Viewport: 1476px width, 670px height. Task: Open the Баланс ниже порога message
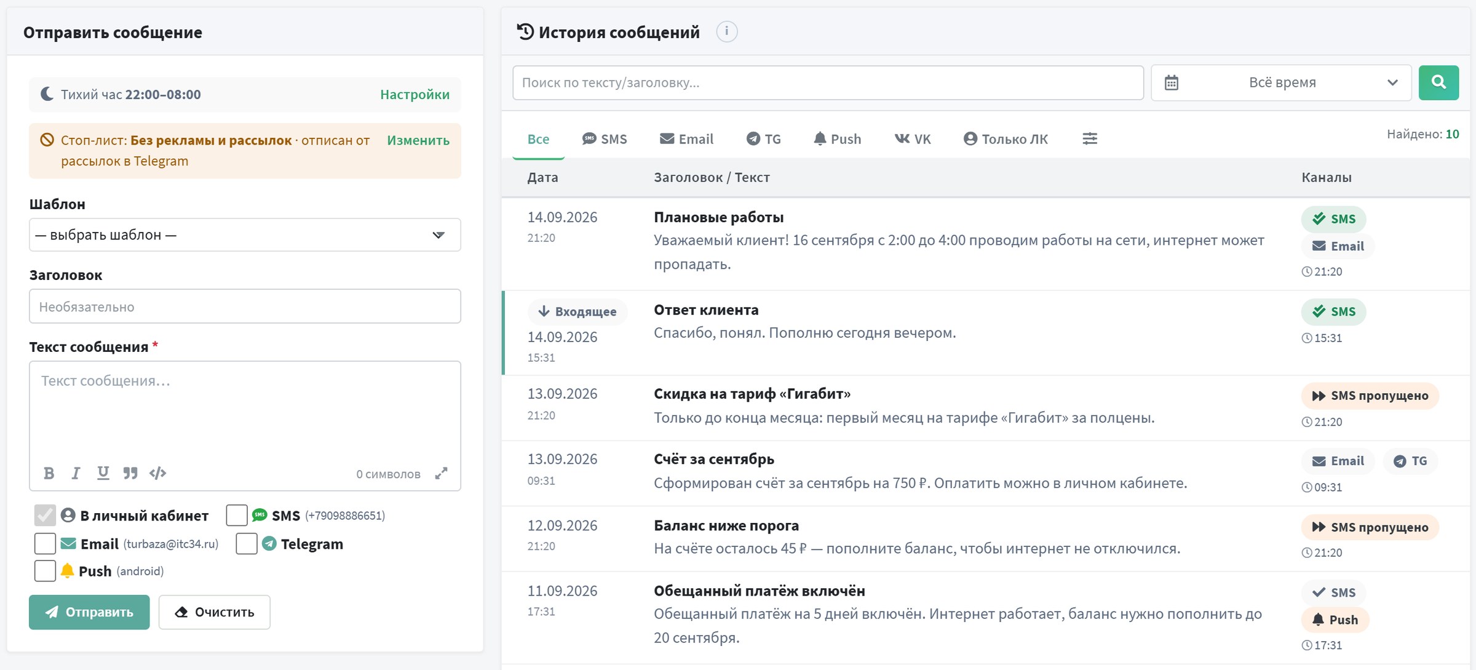(986, 538)
